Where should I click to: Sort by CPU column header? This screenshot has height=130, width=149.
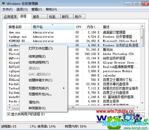78,27
